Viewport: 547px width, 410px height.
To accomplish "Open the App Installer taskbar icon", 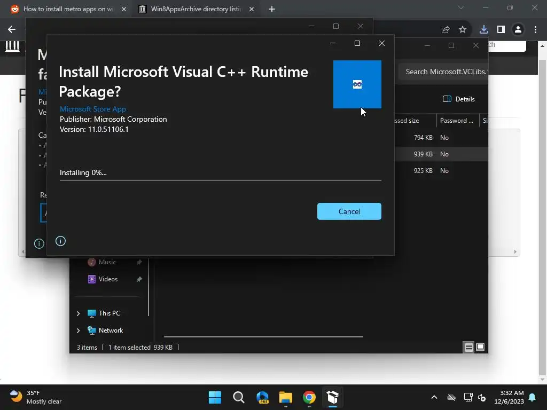I will (333, 397).
